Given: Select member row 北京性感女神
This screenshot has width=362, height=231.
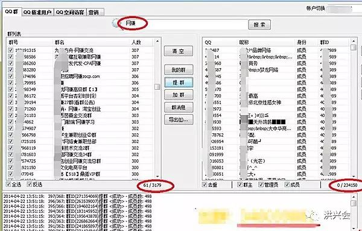Looking at the screenshot, I should tap(276, 102).
